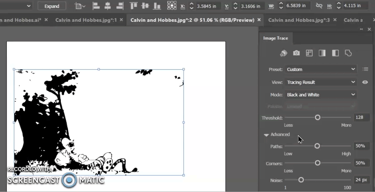Switch to the Calvin and Hobbes.jpg*:3 tab
The height and width of the screenshot is (192, 375).
[x=299, y=20]
